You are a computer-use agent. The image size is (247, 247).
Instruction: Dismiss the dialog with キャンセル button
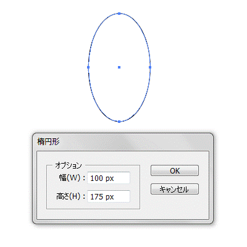coord(175,189)
